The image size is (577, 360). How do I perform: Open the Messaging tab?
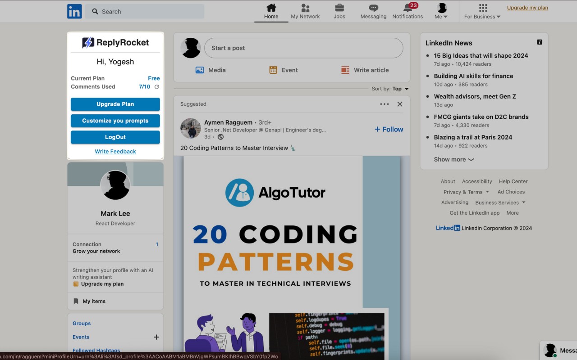[373, 11]
